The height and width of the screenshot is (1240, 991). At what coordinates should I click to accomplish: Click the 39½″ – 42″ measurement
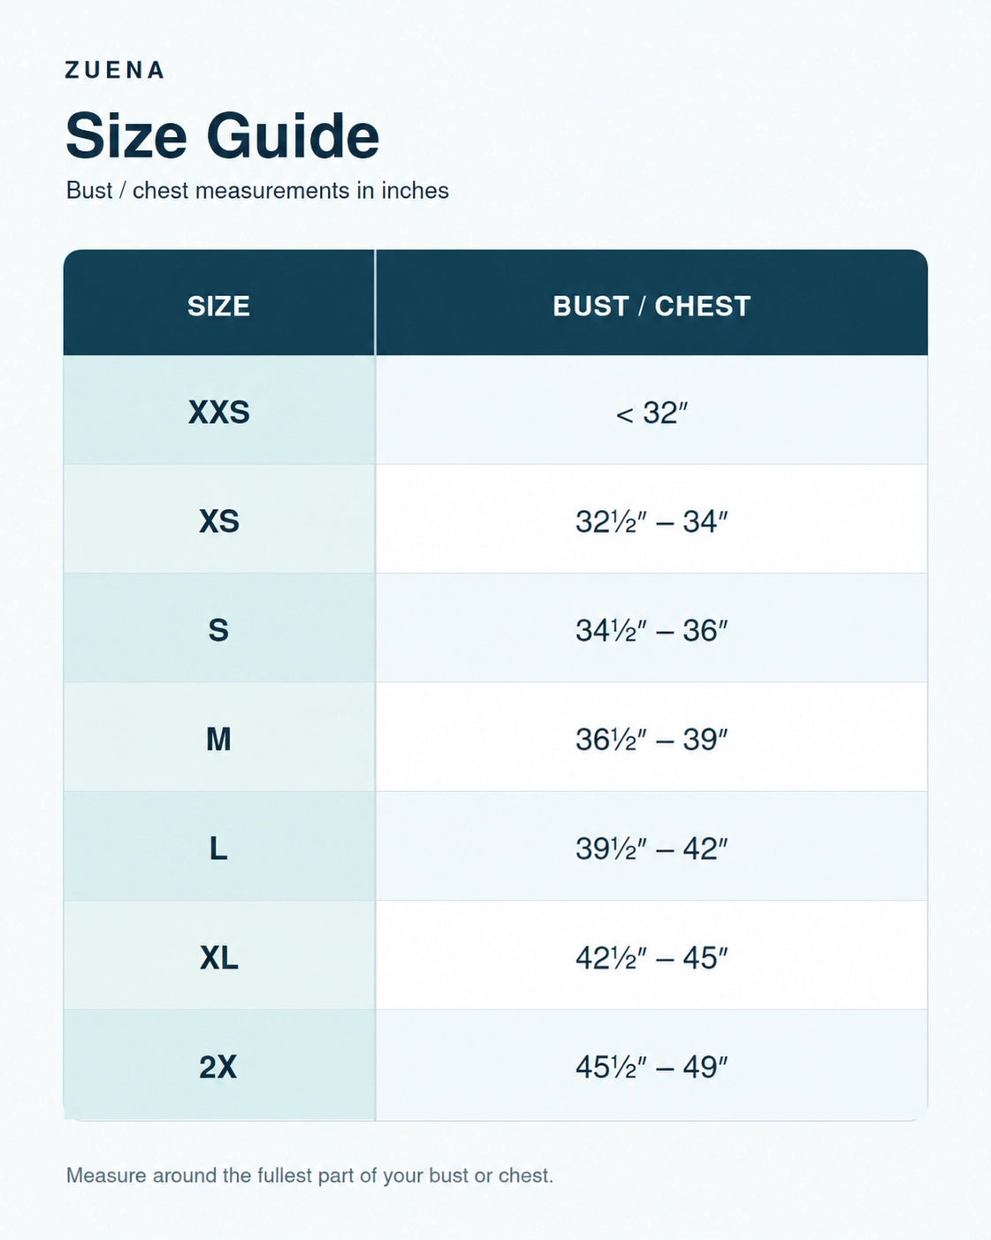pyautogui.click(x=652, y=848)
